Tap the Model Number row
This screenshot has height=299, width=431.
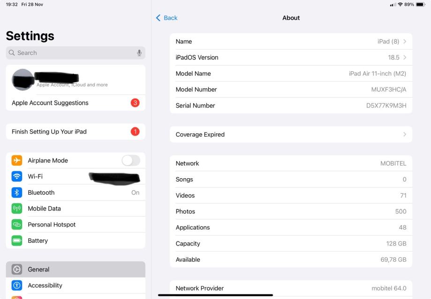[x=291, y=89]
